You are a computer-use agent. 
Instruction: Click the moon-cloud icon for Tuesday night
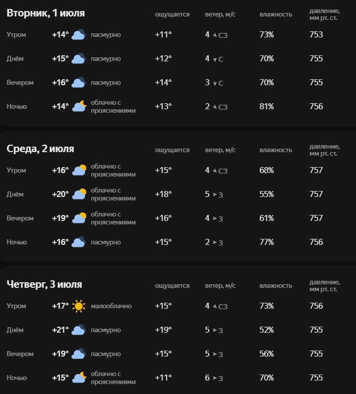pos(79,106)
